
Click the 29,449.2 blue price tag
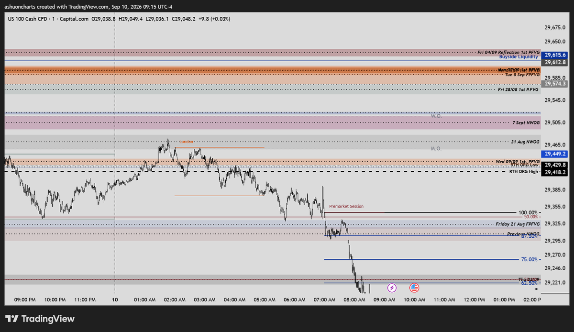(555, 154)
